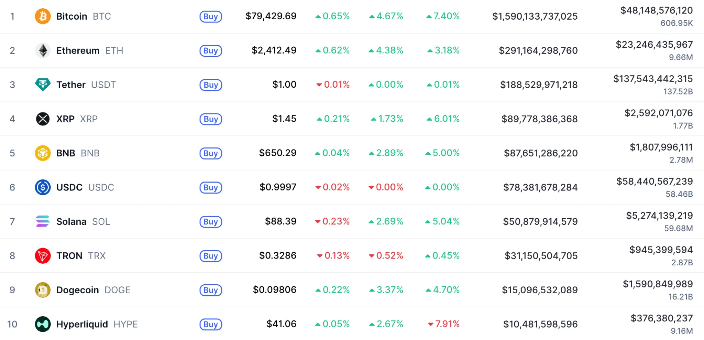Click the red down arrow beside Tether's 0.01%

(319, 85)
